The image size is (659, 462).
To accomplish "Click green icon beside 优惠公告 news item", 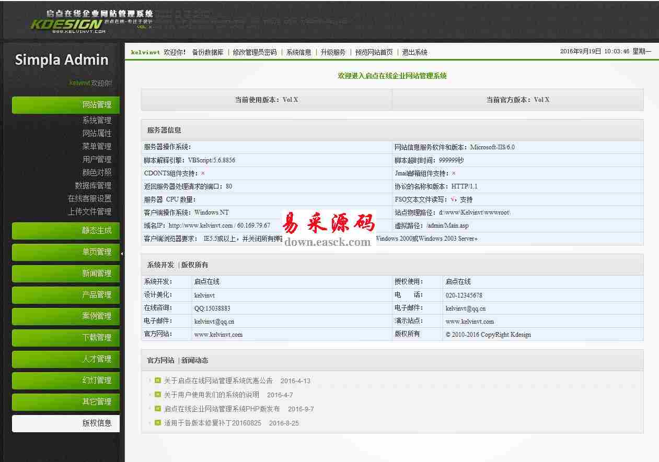I will pyautogui.click(x=157, y=381).
